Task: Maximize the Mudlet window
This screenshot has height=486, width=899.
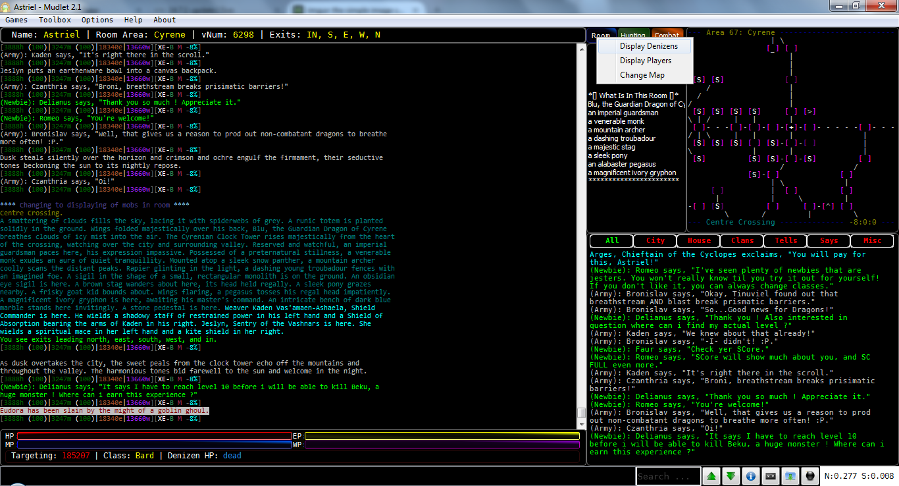Action: 856,6
